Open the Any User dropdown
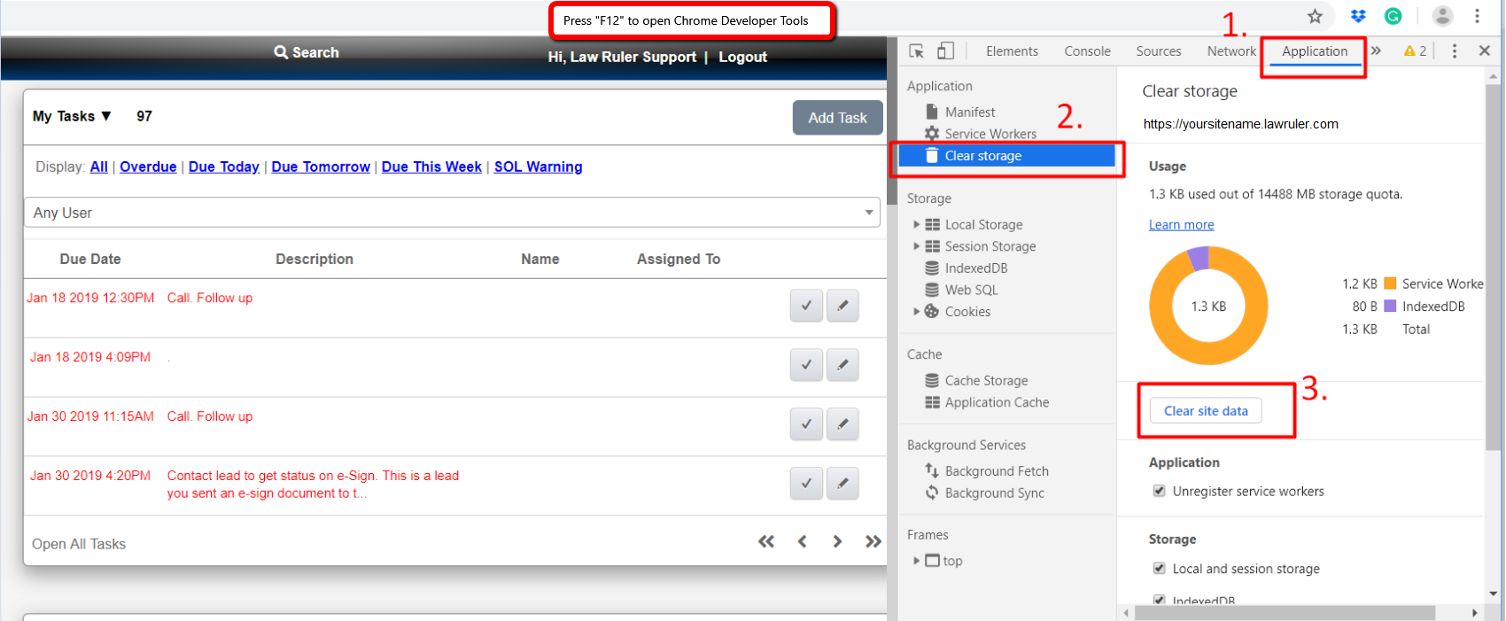This screenshot has height=621, width=1506. (453, 213)
